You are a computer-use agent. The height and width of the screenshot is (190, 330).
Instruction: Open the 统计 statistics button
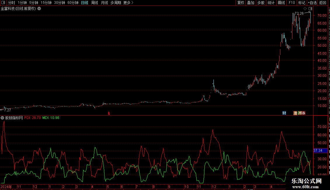(271, 3)
